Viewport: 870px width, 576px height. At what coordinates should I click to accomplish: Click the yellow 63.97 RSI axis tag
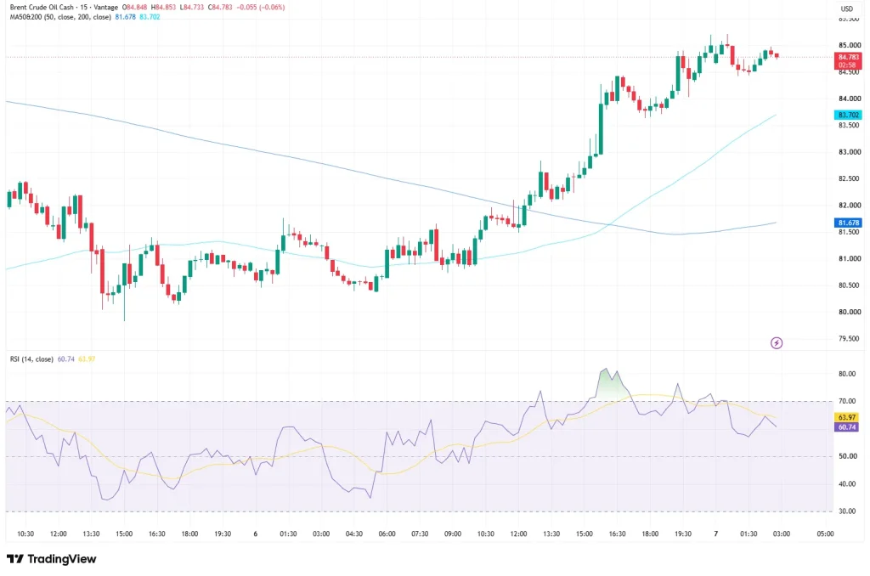(847, 417)
